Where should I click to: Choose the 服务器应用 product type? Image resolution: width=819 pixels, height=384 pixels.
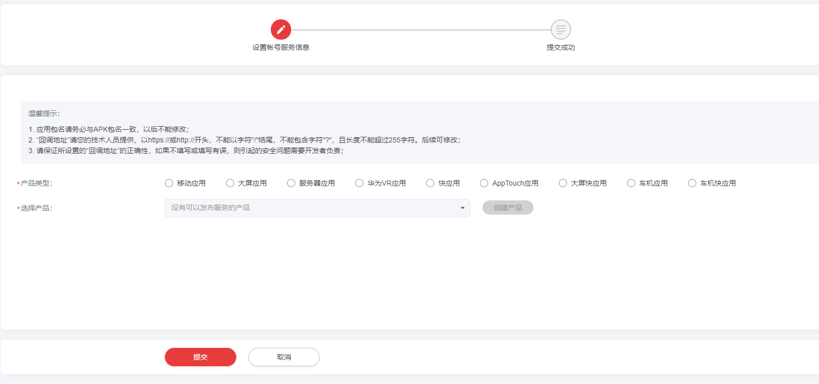291,183
